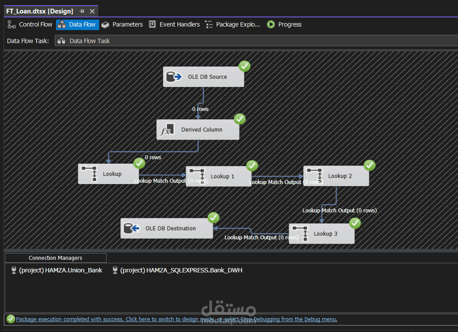
Task: Click the fx icon on Derived Column
Action: [x=167, y=129]
